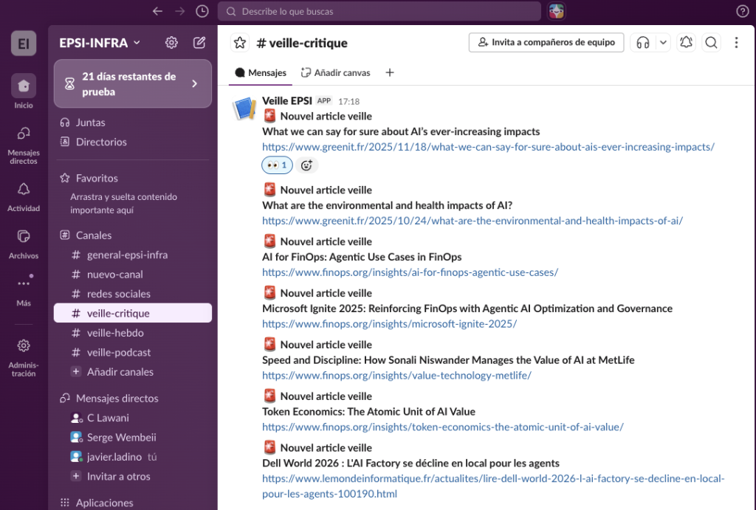Click the 17:18 message timestamp
Viewport: 756px width, 510px height.
point(348,101)
